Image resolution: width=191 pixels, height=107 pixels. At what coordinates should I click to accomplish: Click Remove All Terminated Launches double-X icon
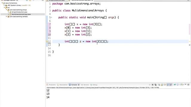click(155, 85)
